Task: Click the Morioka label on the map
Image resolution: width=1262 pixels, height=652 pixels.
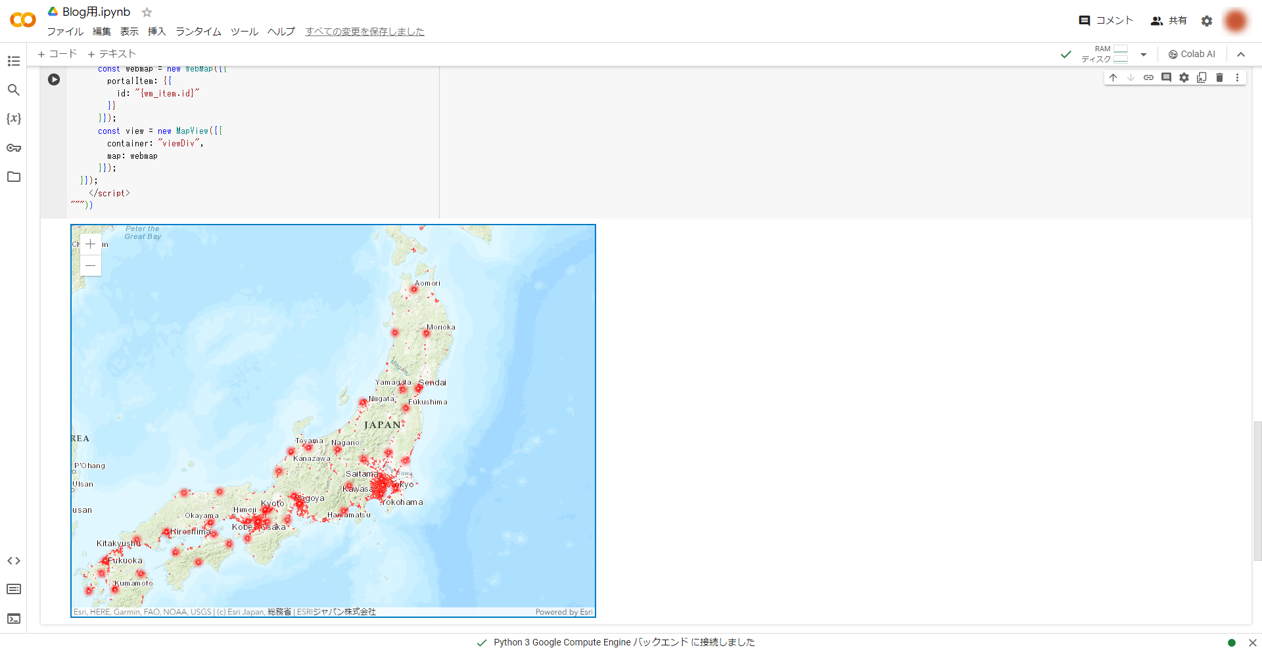Action: pyautogui.click(x=441, y=328)
